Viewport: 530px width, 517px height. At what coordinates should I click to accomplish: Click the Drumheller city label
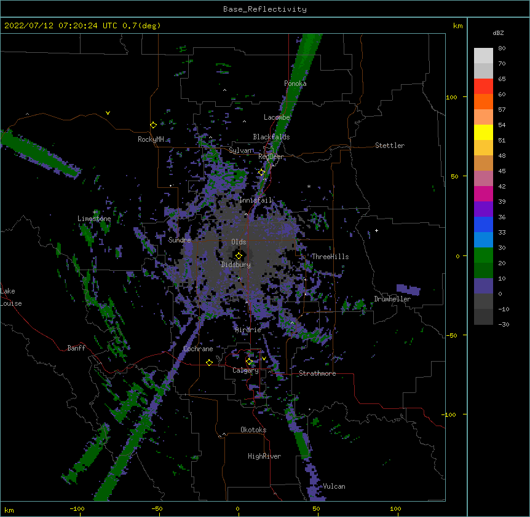coord(392,299)
